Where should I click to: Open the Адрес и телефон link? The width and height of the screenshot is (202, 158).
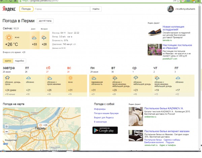(x=168, y=145)
